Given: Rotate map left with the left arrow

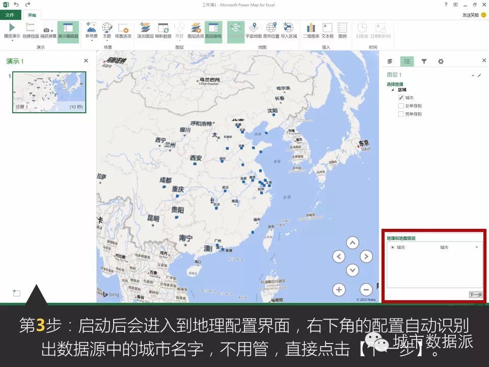Looking at the screenshot, I should pyautogui.click(x=339, y=256).
